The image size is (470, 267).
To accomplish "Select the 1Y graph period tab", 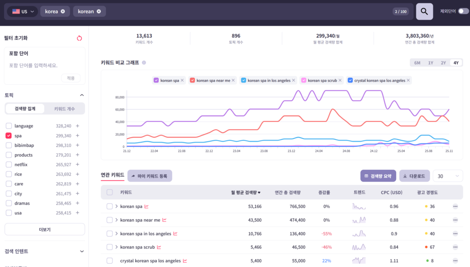I will [430, 63].
